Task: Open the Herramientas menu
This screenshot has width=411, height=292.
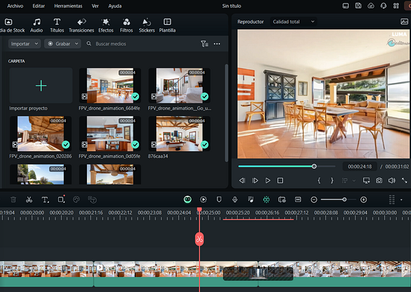Action: (68, 5)
